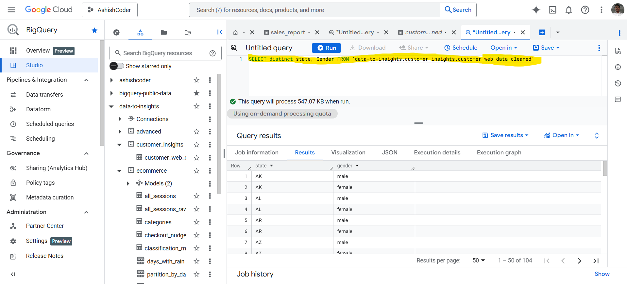
Task: Switch to the custom...ned table tab
Action: tap(419, 32)
